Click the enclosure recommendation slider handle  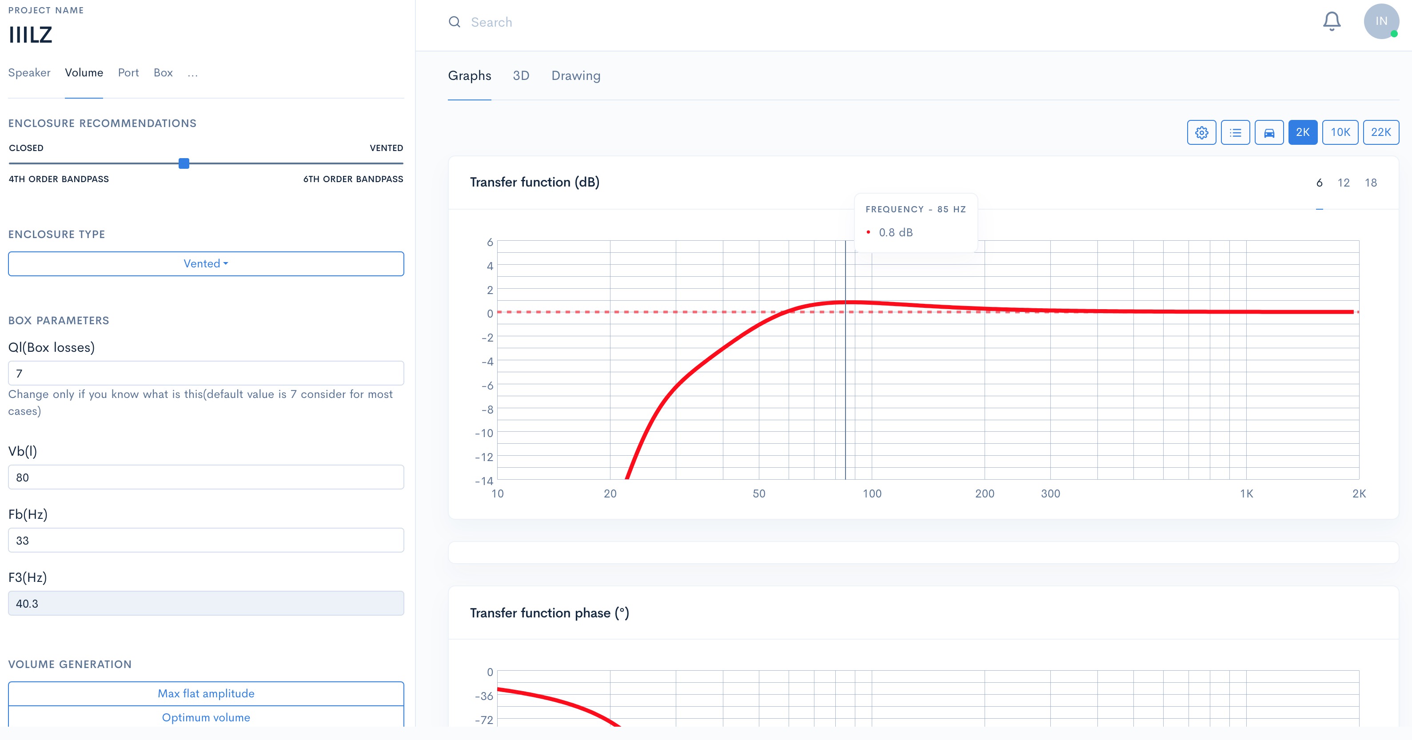point(184,163)
